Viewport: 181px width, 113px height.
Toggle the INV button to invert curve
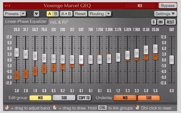(160, 22)
